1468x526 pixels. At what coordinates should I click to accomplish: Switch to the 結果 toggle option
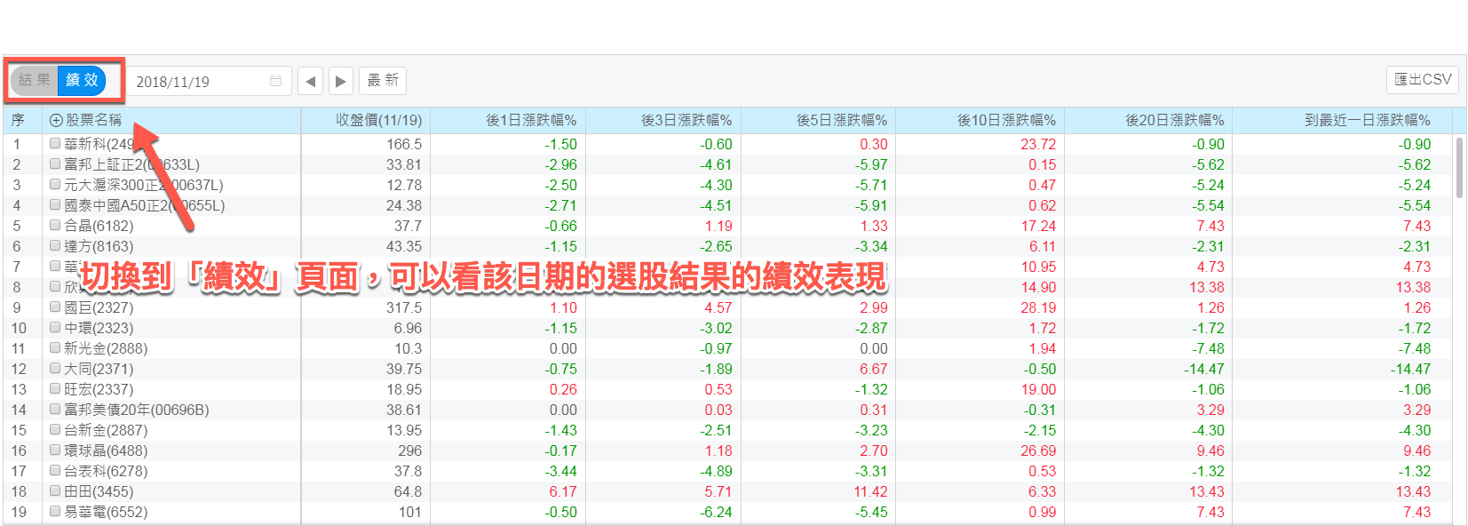[35, 80]
